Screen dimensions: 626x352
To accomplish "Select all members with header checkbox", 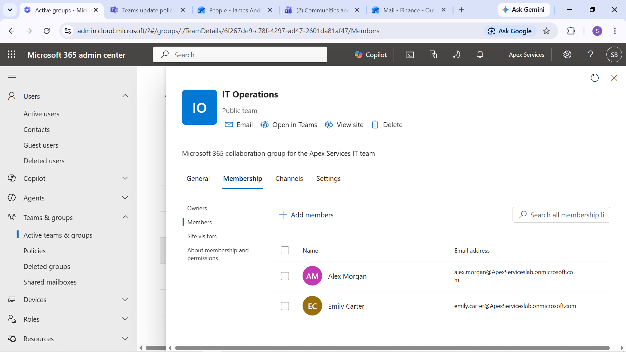I will pyautogui.click(x=285, y=250).
